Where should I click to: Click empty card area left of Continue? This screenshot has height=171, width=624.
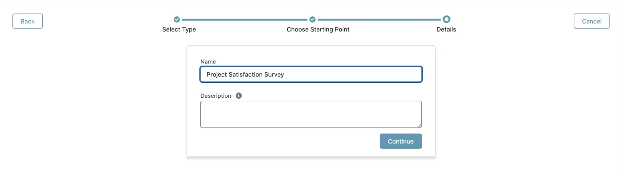tap(289, 141)
